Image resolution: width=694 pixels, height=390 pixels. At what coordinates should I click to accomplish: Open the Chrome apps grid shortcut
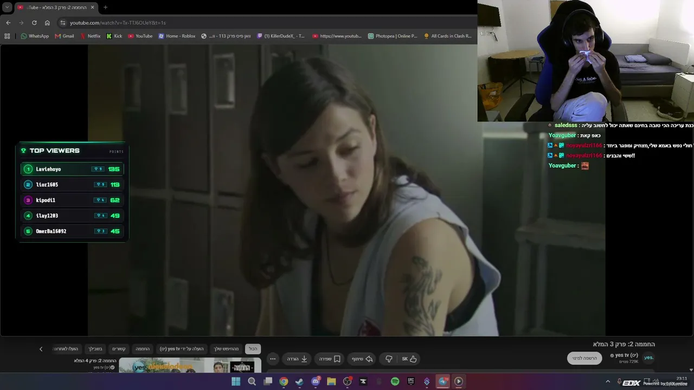[x=7, y=36]
